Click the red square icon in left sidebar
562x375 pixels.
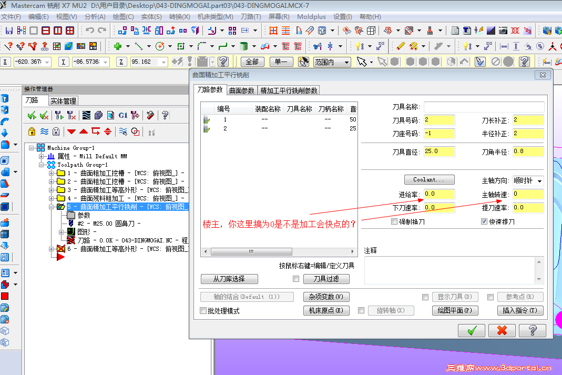click(x=5, y=296)
